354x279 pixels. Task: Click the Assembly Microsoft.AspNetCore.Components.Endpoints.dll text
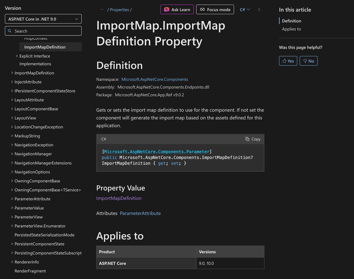point(153,87)
